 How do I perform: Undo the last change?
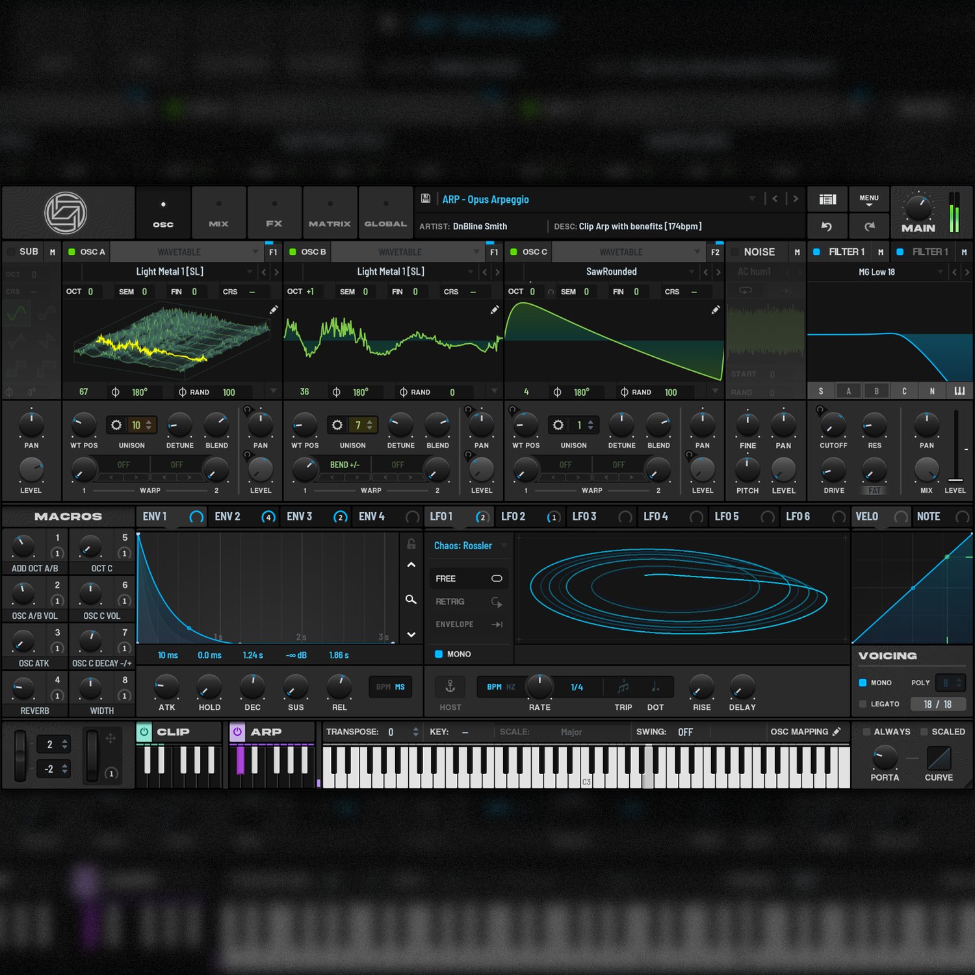pyautogui.click(x=827, y=226)
